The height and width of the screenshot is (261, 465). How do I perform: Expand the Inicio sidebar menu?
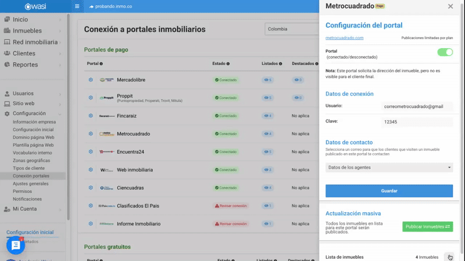coord(33,20)
